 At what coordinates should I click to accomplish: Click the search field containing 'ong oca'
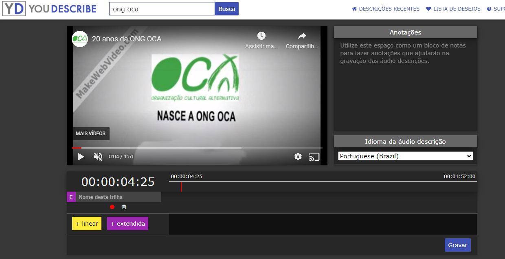coord(162,9)
